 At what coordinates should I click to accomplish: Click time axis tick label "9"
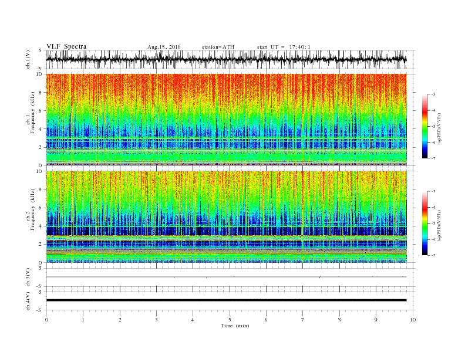click(376, 320)
